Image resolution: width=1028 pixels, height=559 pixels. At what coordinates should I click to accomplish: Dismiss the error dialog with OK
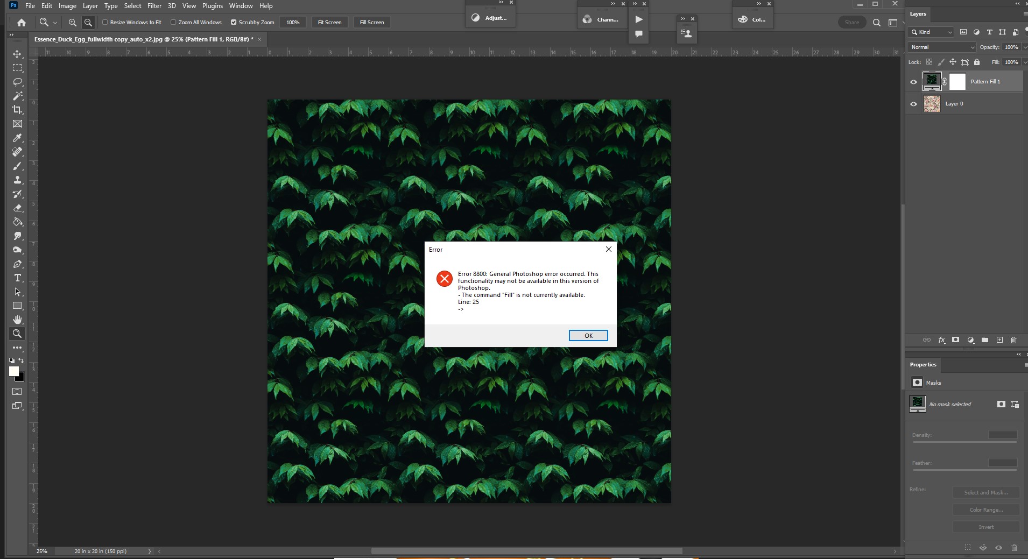pyautogui.click(x=588, y=335)
